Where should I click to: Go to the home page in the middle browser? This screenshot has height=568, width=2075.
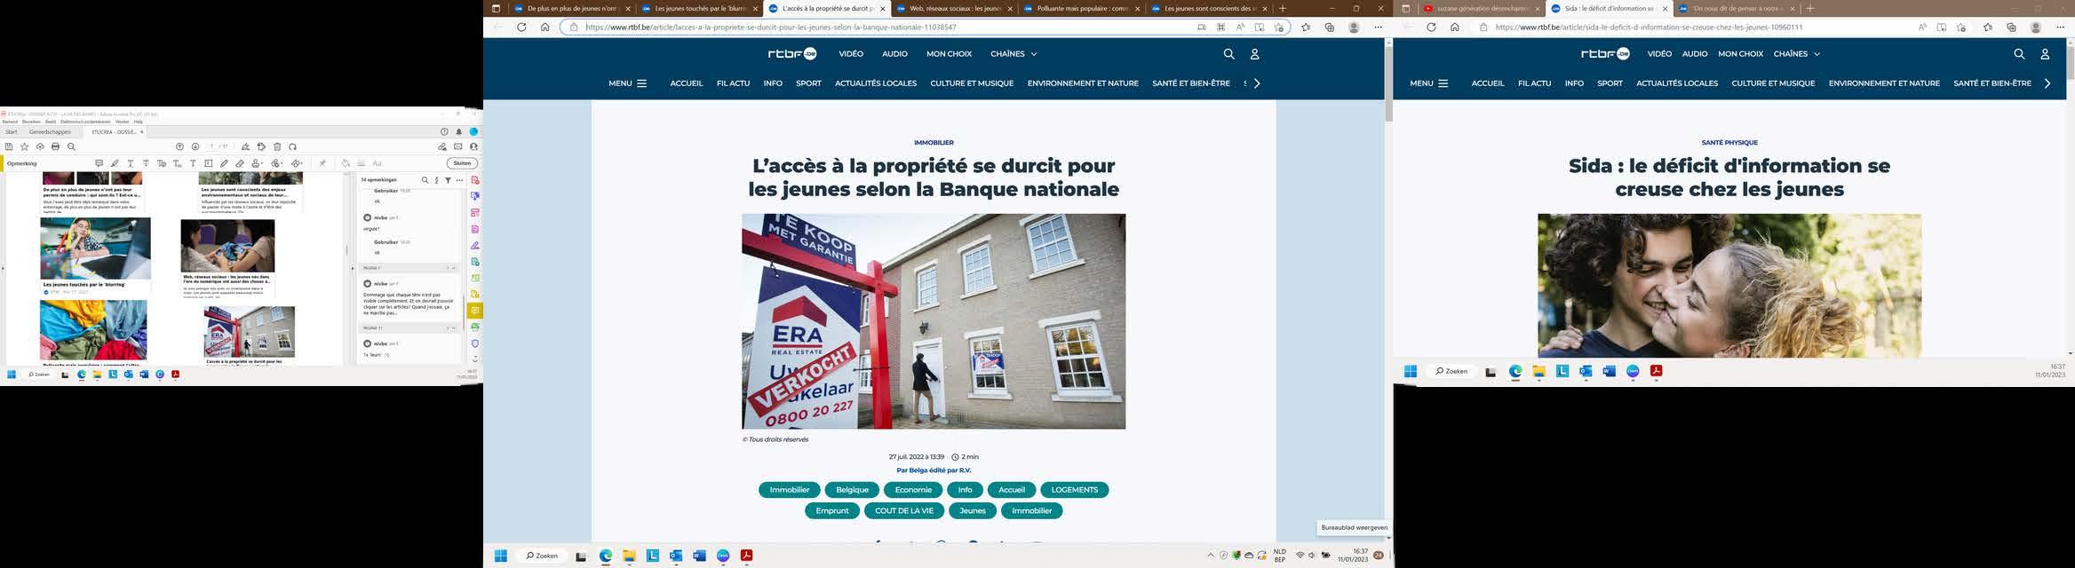coord(545,28)
